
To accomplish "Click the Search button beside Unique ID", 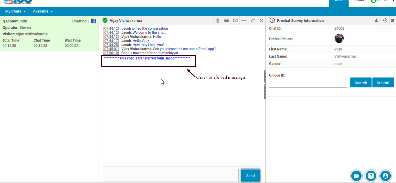I will coord(361,82).
